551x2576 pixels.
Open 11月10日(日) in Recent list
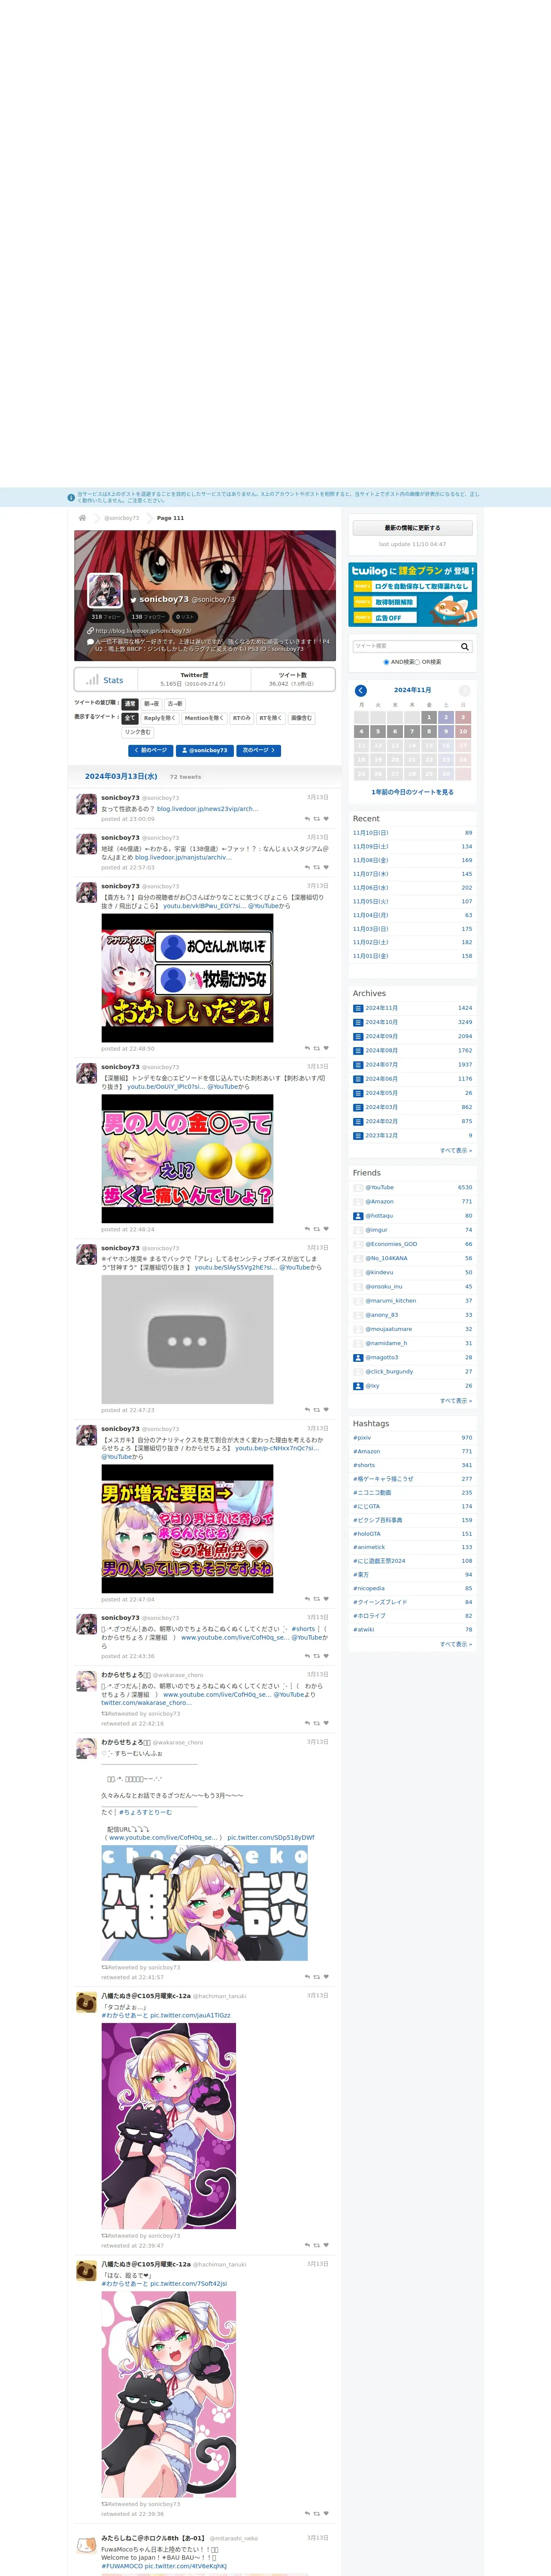tap(371, 833)
